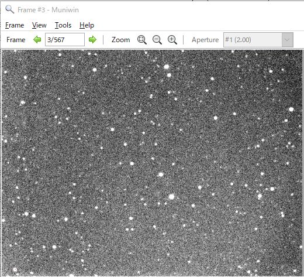Advance to the next frame with the green right arrow
Screen dimensions: 304x277
92,40
